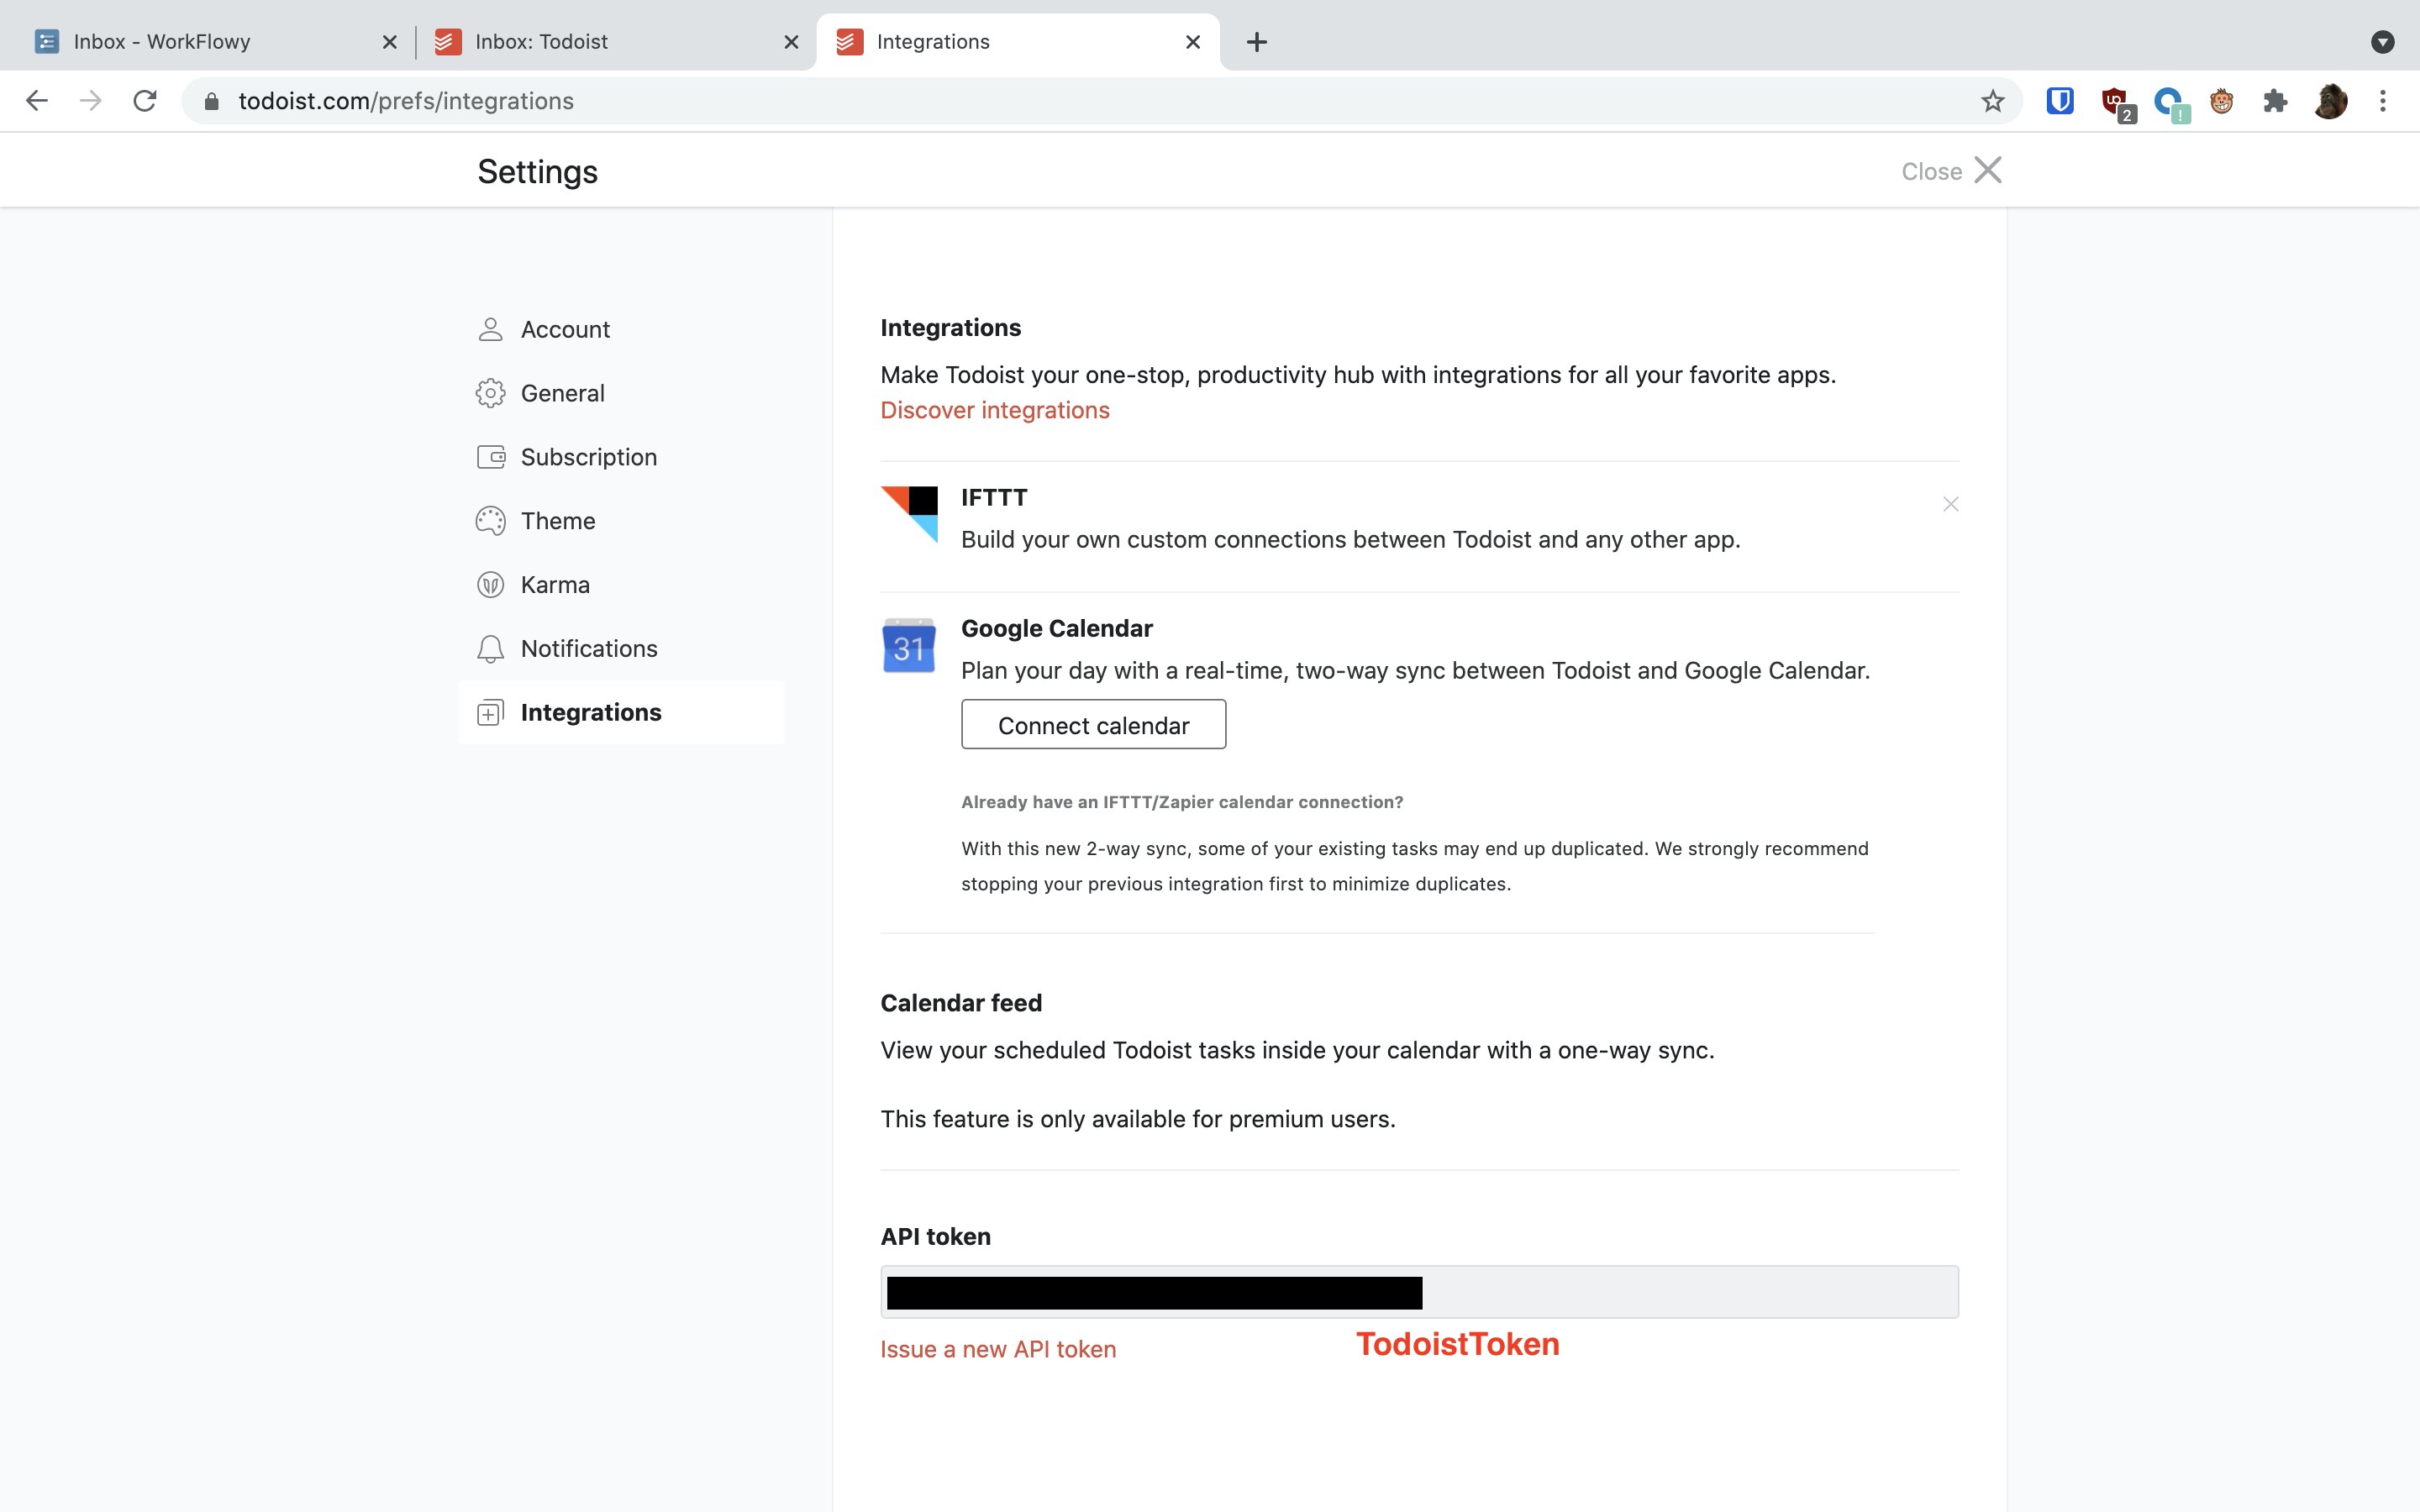Open a new browser tab
Image resolution: width=2420 pixels, height=1512 pixels.
tap(1257, 42)
